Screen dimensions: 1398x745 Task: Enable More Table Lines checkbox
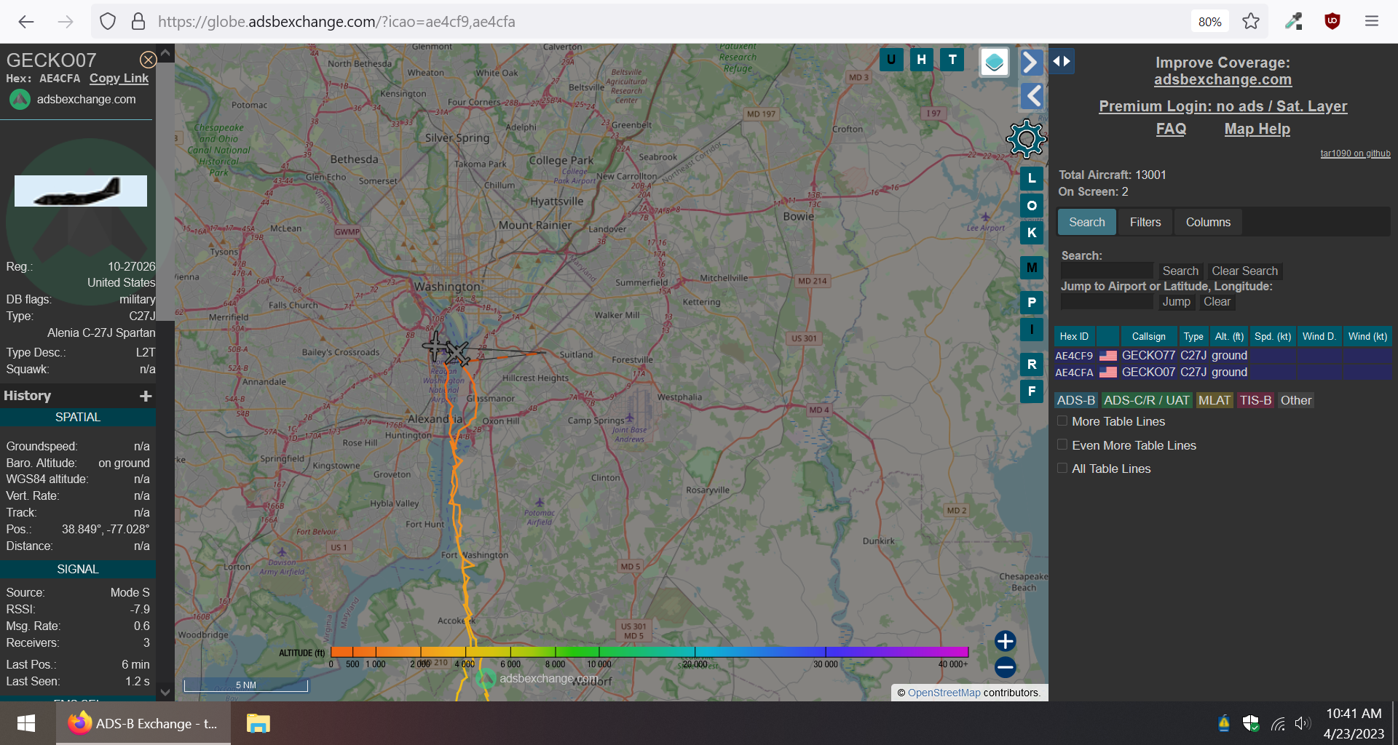[x=1062, y=421]
